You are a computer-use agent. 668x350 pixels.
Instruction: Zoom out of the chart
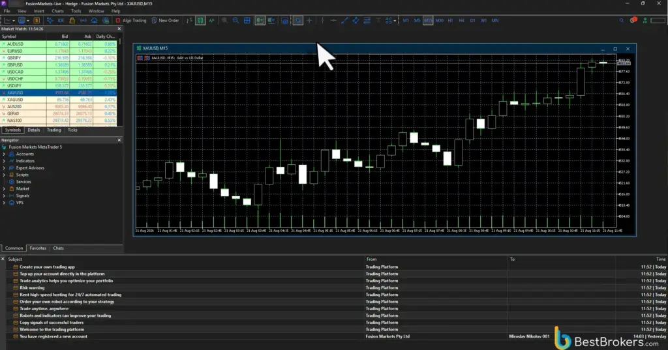pos(235,20)
